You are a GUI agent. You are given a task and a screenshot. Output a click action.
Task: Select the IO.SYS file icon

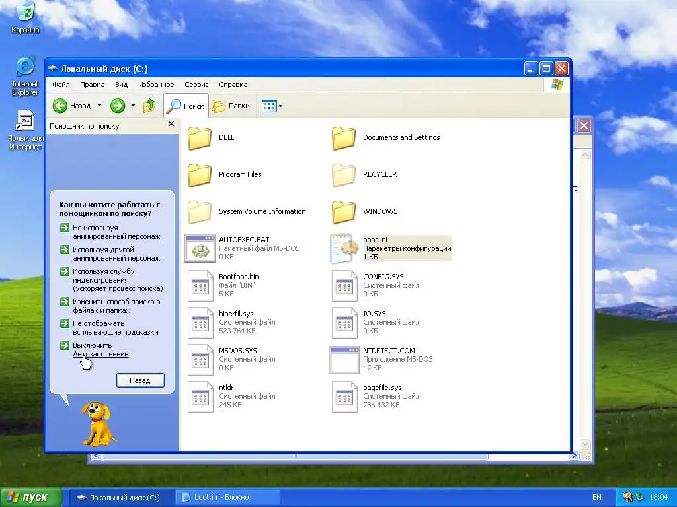(x=344, y=322)
